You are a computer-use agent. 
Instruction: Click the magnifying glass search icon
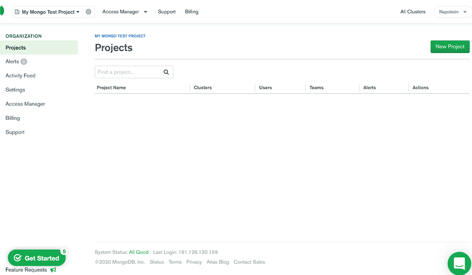coord(166,72)
